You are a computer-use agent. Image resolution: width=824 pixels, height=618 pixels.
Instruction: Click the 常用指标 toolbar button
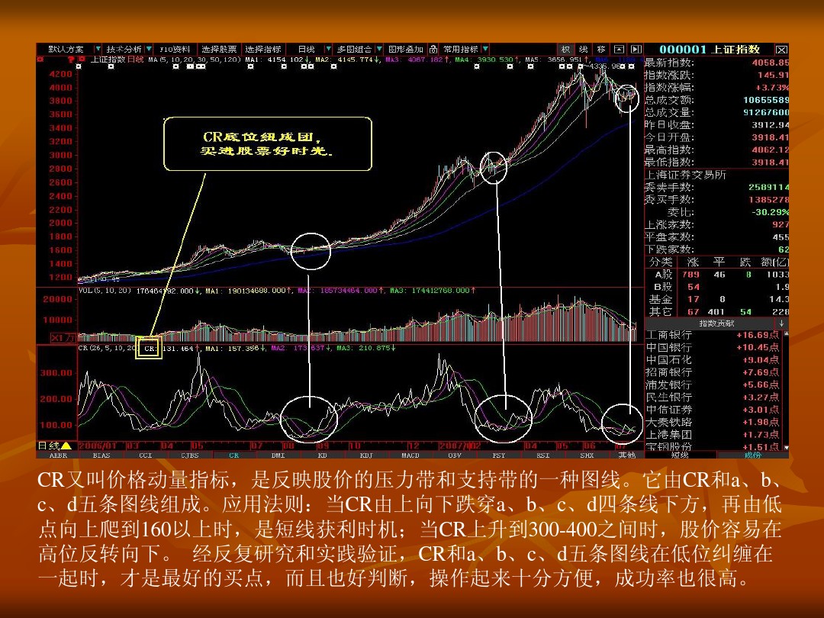pos(460,49)
